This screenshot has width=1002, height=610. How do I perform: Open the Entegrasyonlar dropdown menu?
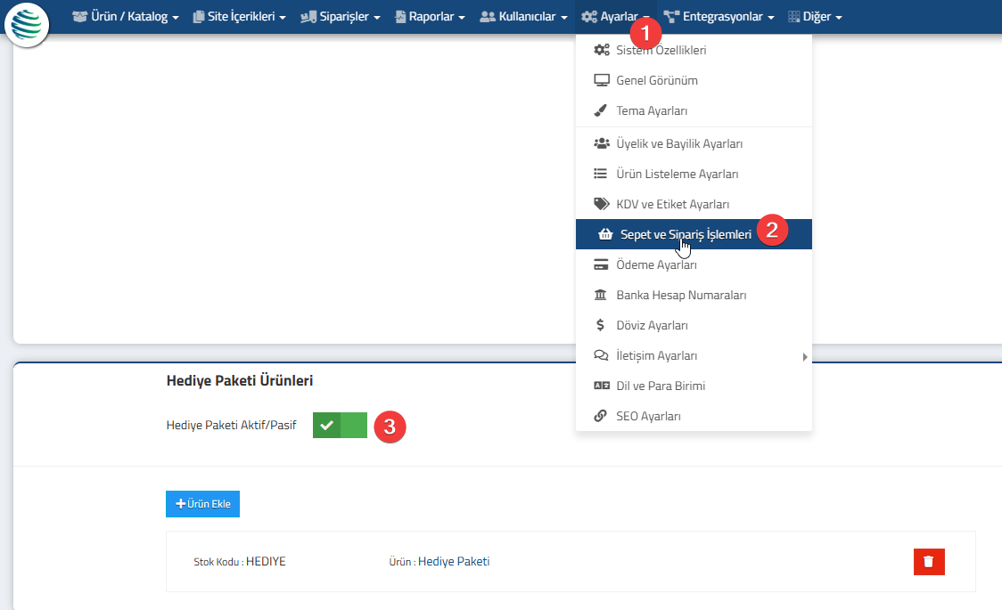[719, 17]
